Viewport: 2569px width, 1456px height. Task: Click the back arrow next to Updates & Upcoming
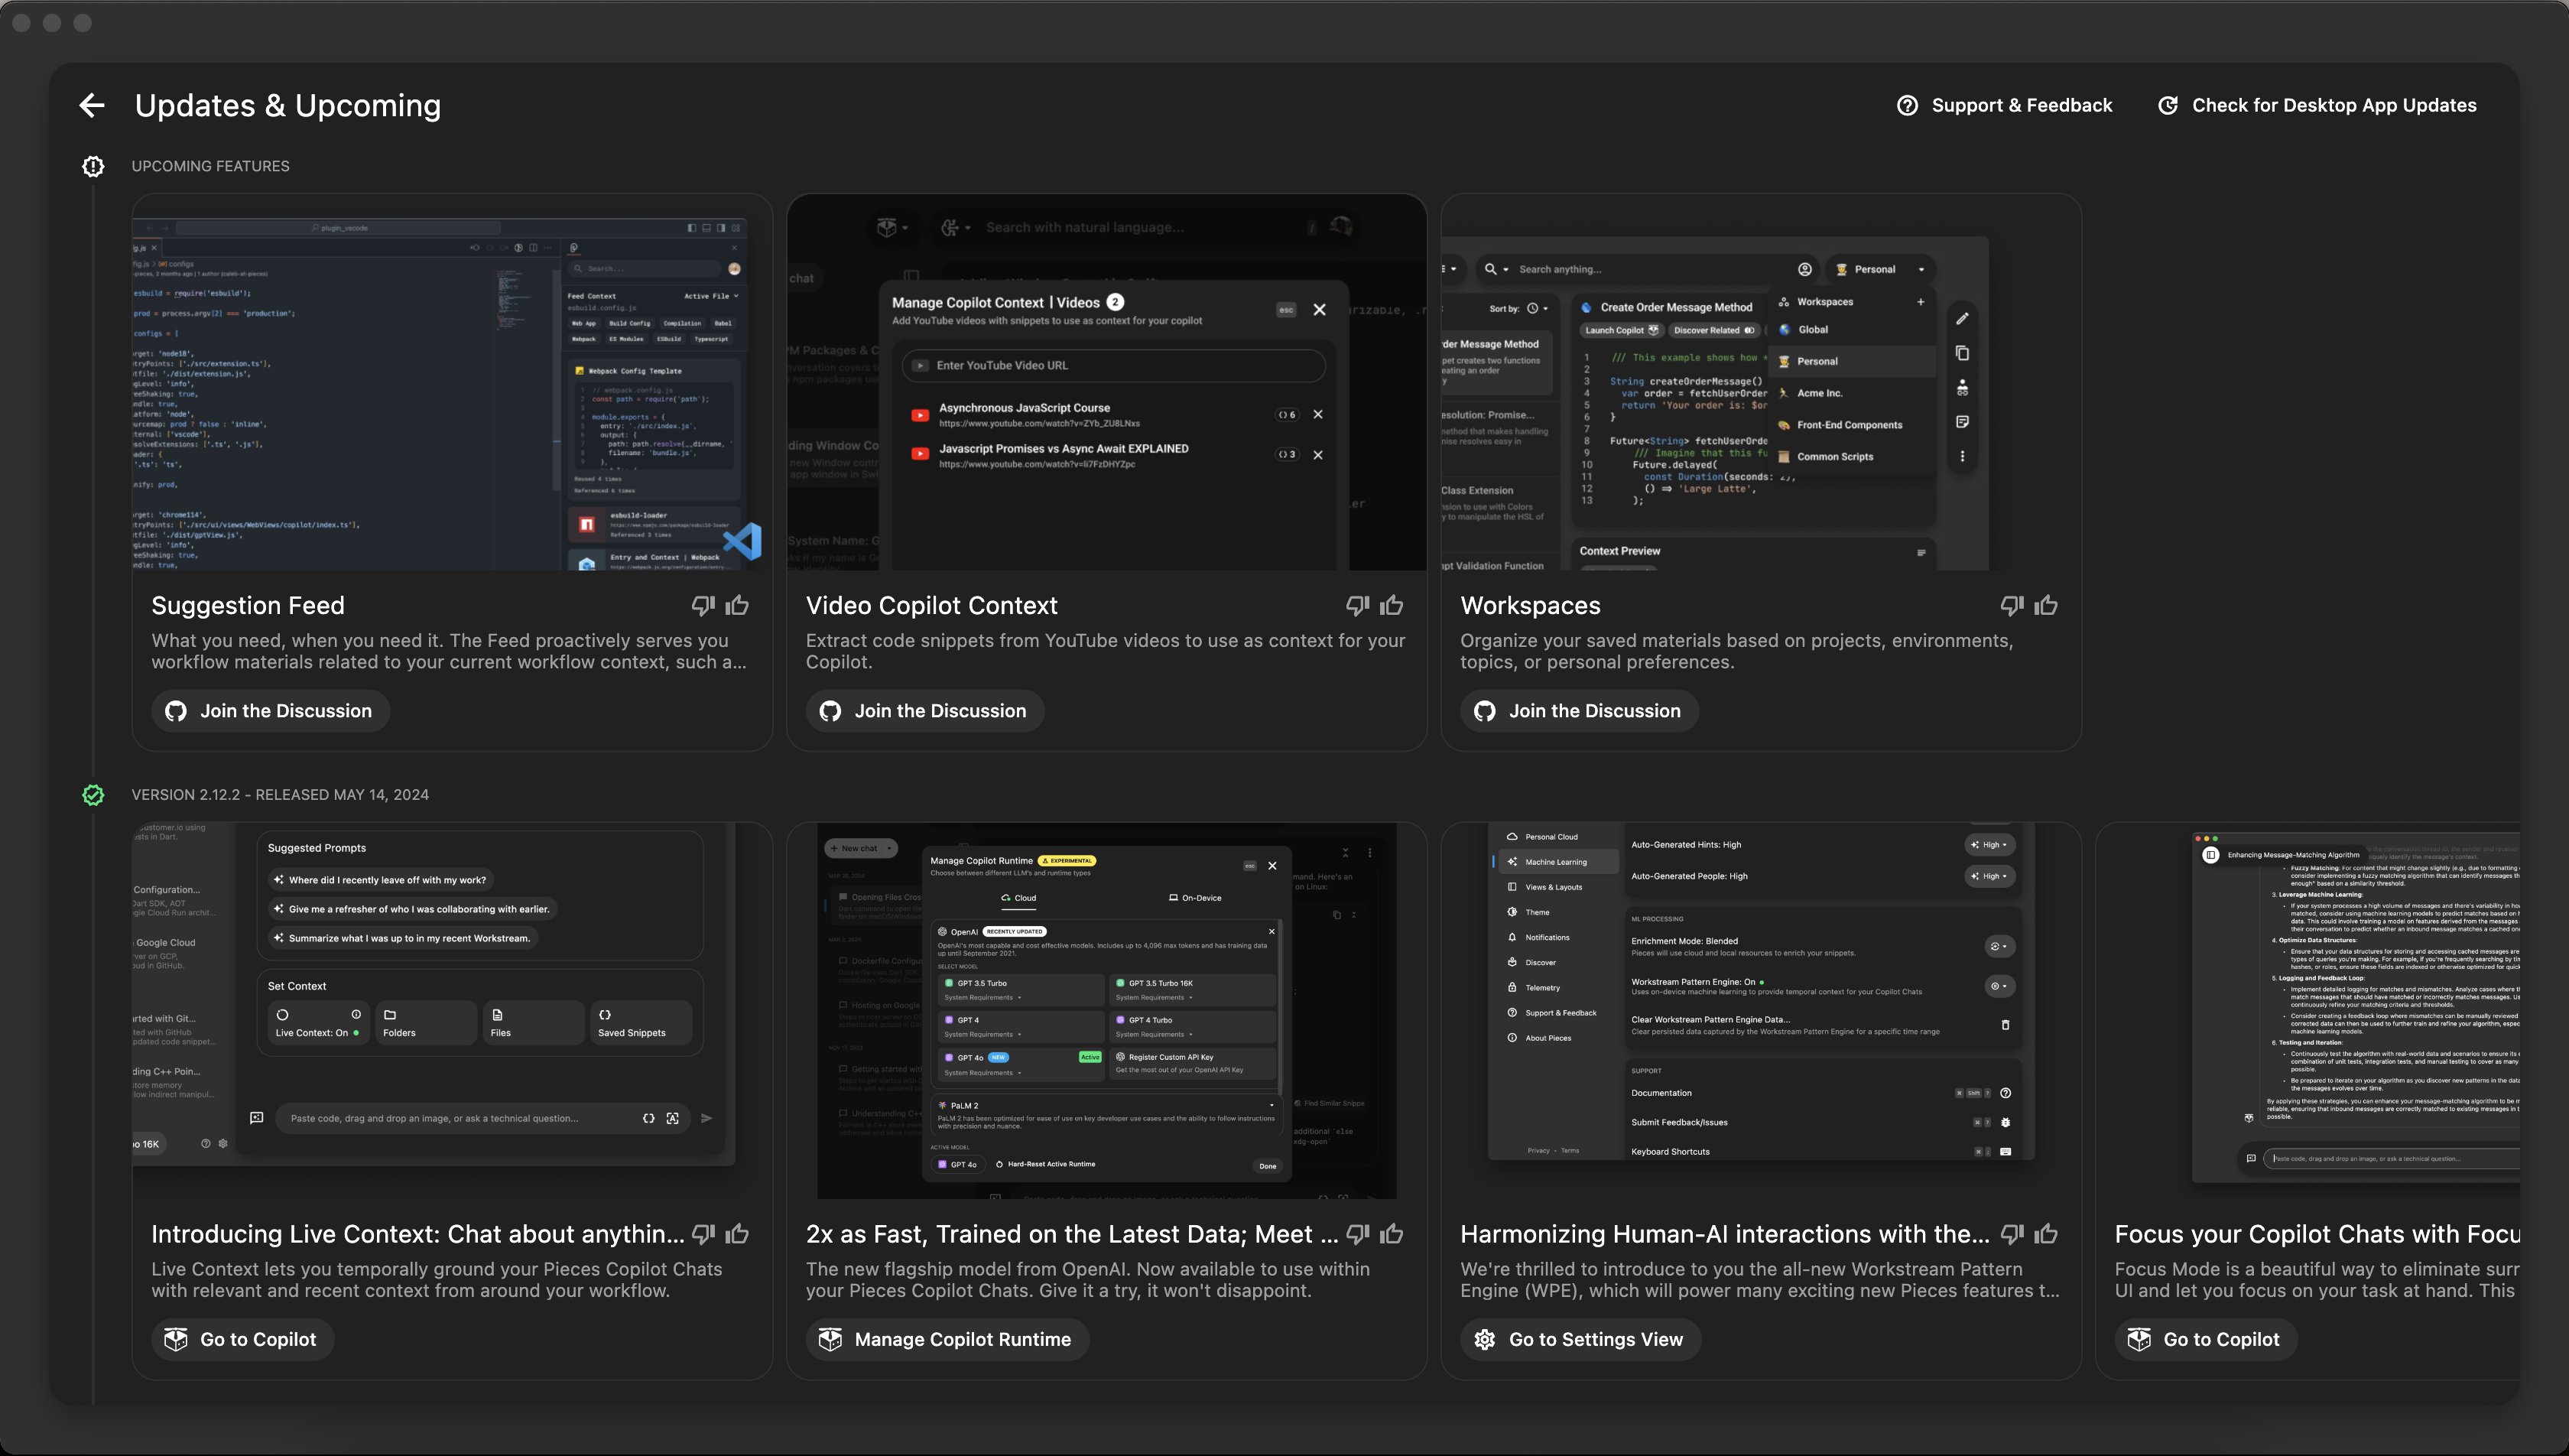(92, 105)
